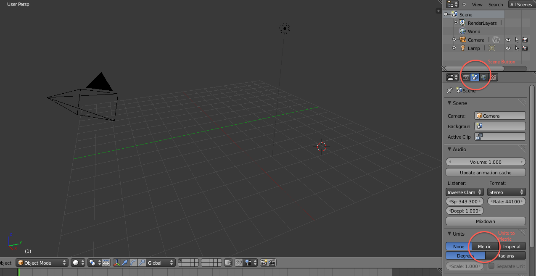Click the lock layers to scene icon
536x276 pixels.
(x=228, y=263)
